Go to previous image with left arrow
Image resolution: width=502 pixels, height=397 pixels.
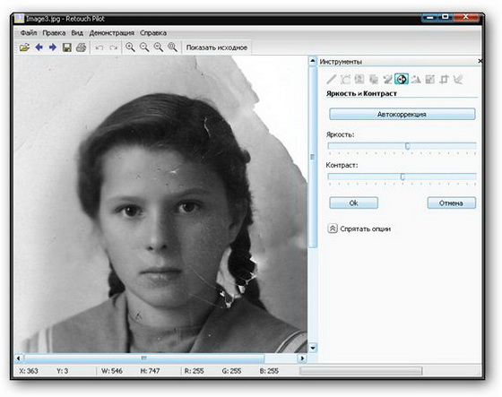click(x=39, y=47)
